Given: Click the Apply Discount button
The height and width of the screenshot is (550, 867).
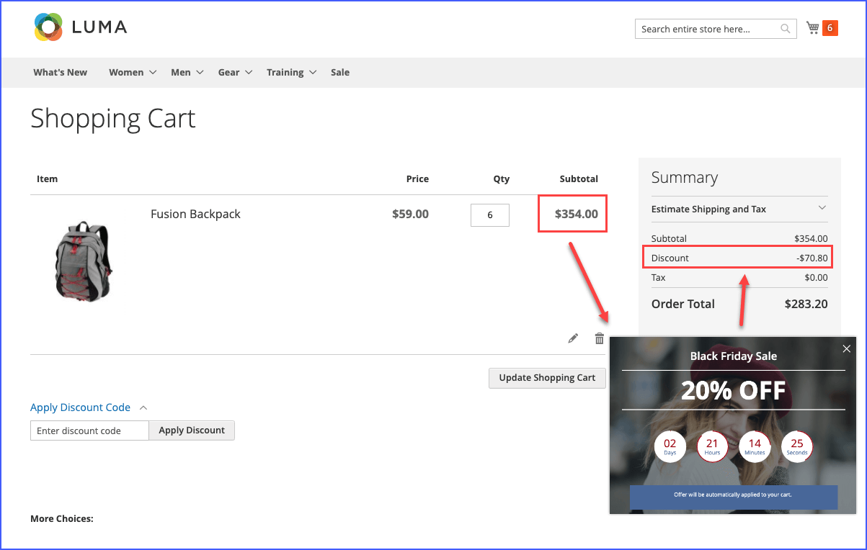Looking at the screenshot, I should click(x=192, y=430).
